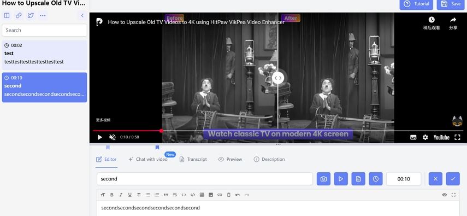This screenshot has height=216, width=467.
Task: Clear content with trash icon
Action: [229, 195]
